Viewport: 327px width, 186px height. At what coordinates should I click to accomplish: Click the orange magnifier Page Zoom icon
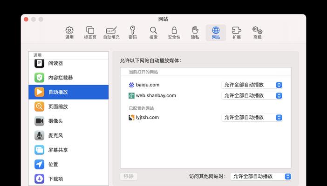point(40,106)
